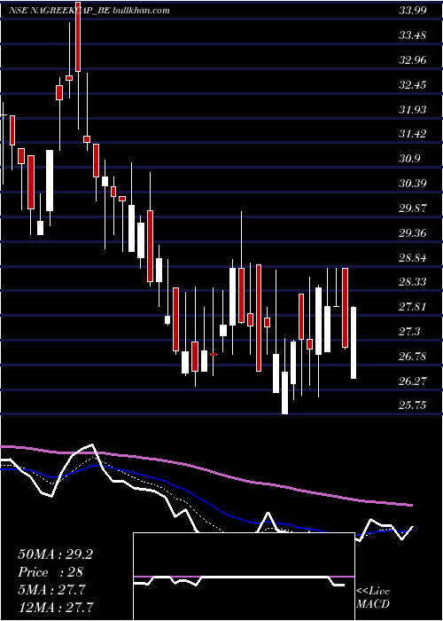Click the Price : 28 readout

pos(51,572)
